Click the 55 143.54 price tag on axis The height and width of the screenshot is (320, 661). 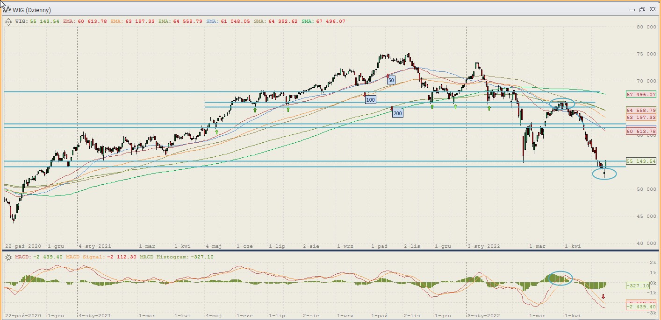[641, 161]
